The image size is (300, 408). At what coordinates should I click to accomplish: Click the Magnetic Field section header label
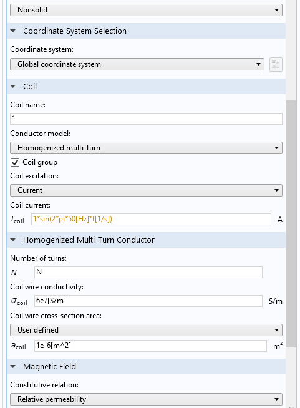pyautogui.click(x=49, y=367)
